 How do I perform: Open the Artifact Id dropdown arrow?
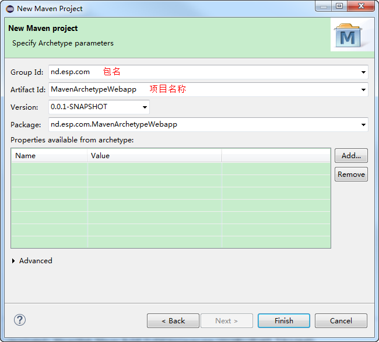pos(363,90)
